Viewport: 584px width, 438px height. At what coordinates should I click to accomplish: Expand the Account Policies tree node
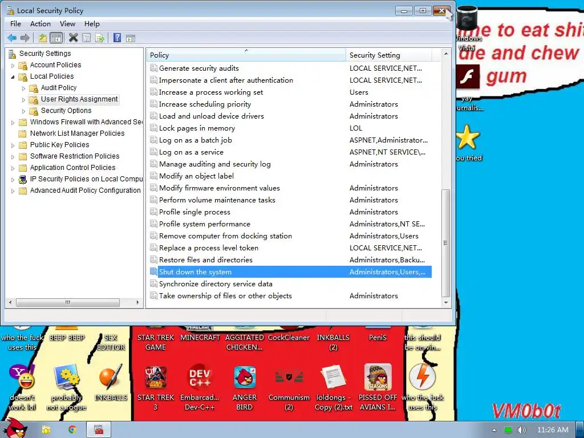tap(13, 66)
